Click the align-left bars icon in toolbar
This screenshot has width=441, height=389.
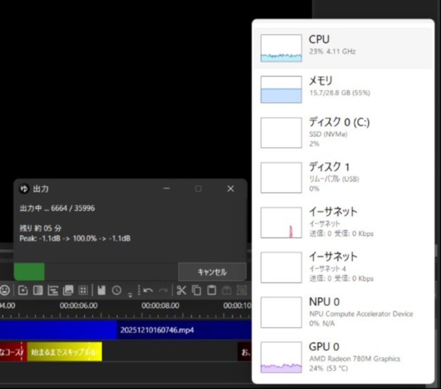tap(53, 290)
